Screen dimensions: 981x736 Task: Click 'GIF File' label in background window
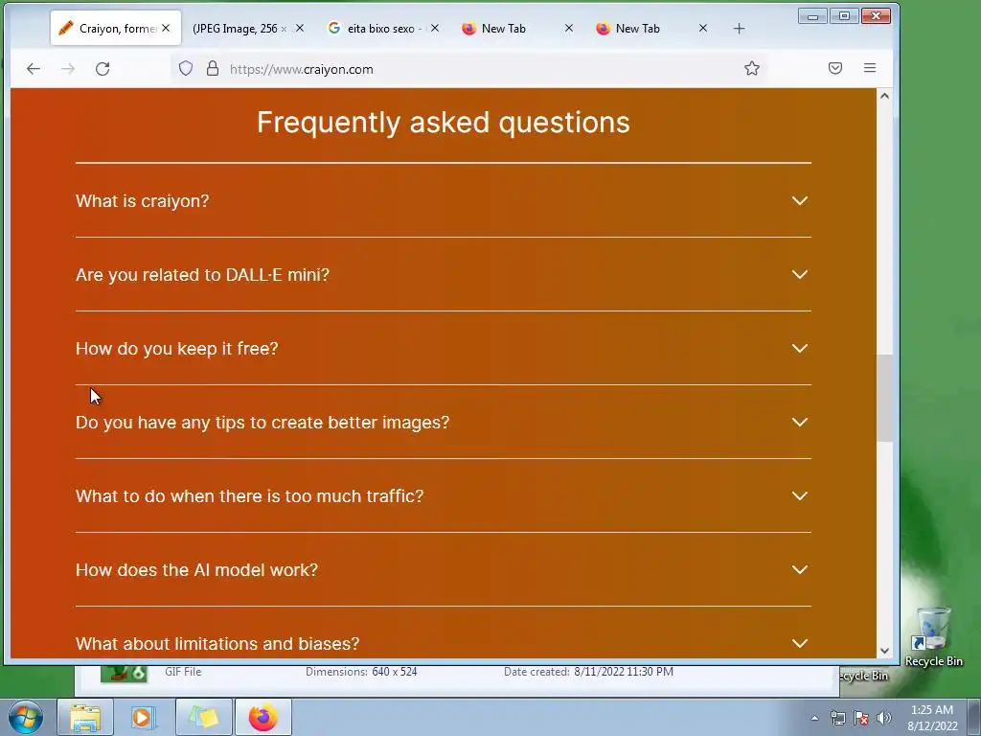coord(183,672)
